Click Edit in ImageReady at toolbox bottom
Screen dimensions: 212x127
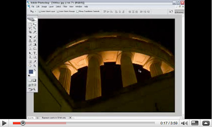32,89
